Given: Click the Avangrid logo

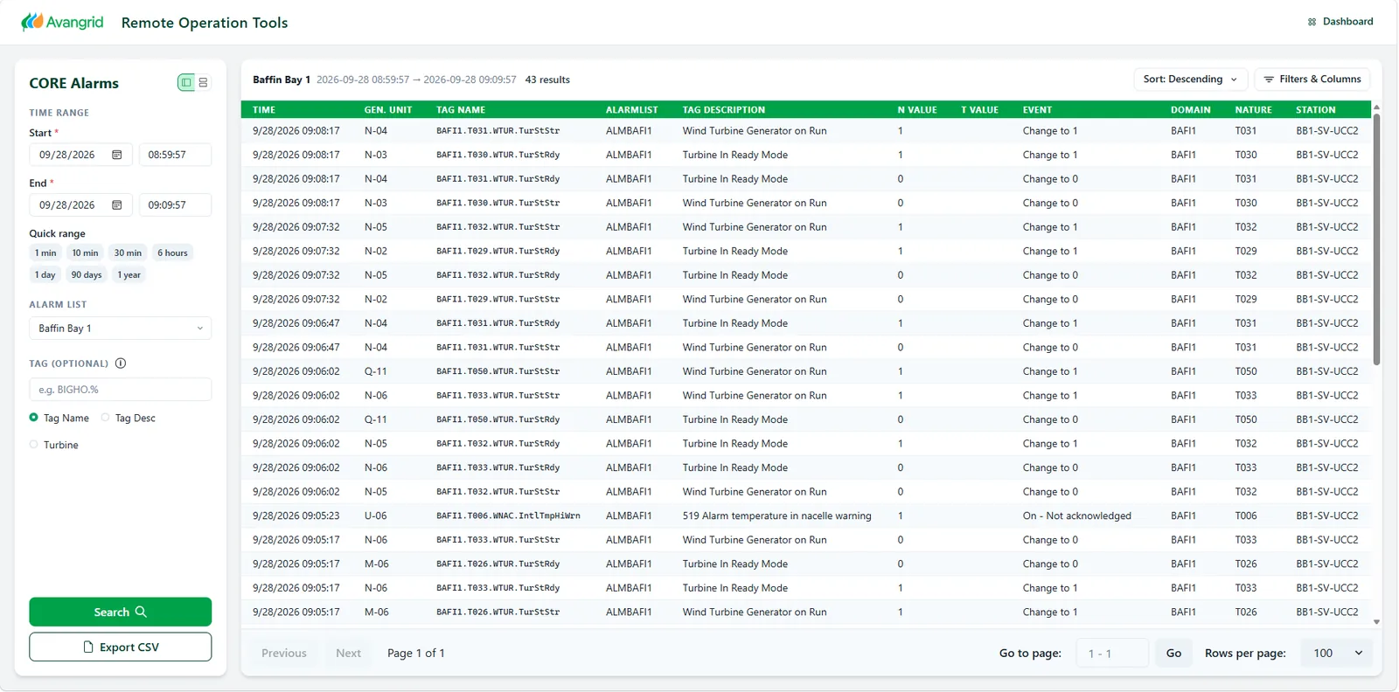Looking at the screenshot, I should tap(62, 22).
